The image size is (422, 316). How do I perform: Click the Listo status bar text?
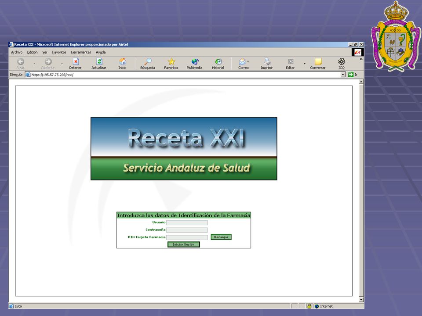[x=18, y=306]
